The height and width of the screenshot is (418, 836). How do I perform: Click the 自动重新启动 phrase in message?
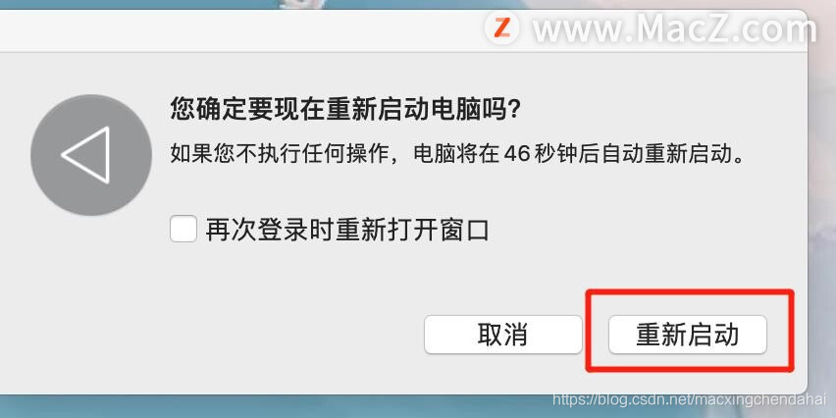click(x=669, y=155)
